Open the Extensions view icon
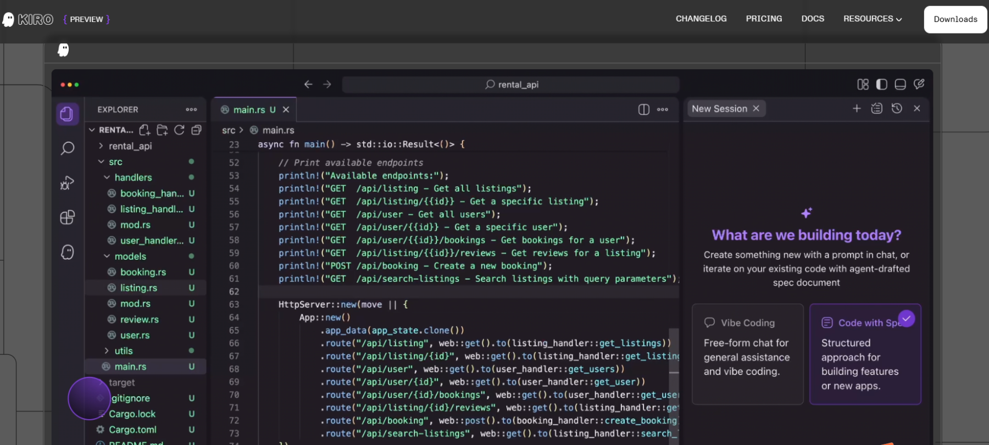Screen dimensions: 989x445 68,218
